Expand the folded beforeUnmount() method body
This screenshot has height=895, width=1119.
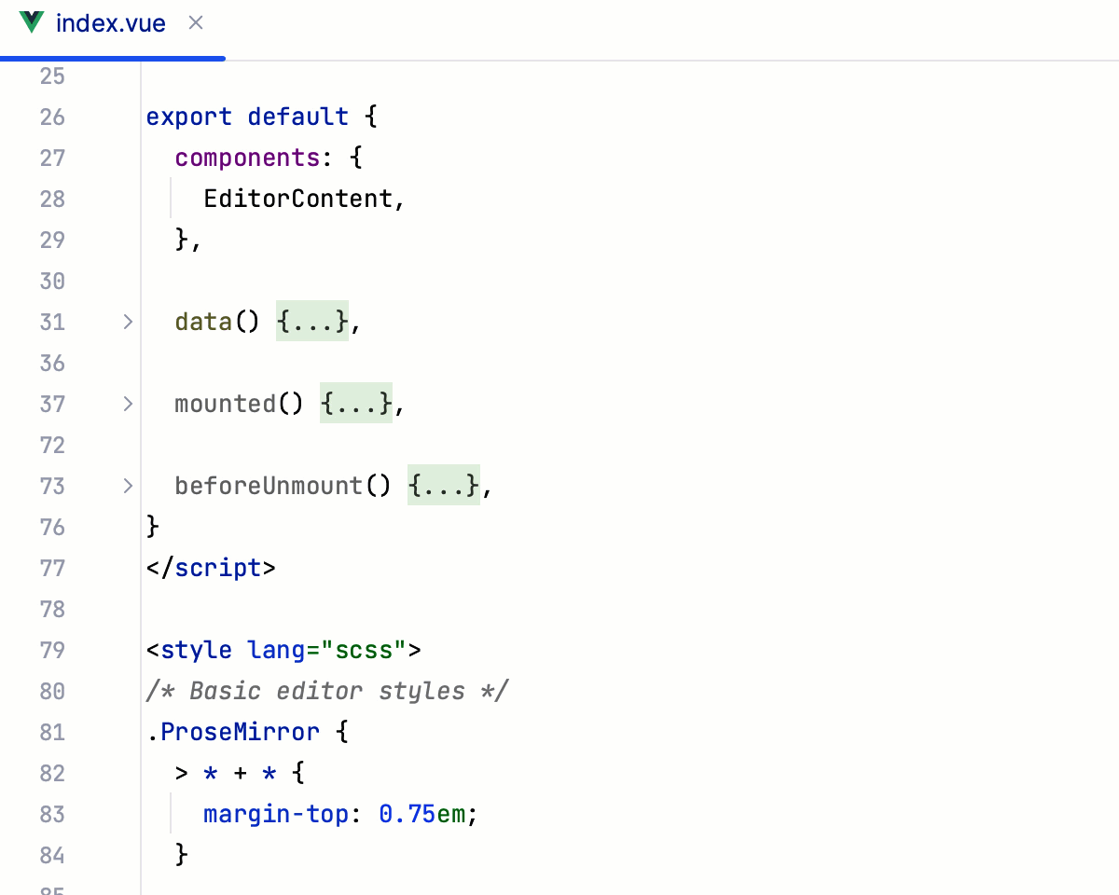[x=443, y=485]
